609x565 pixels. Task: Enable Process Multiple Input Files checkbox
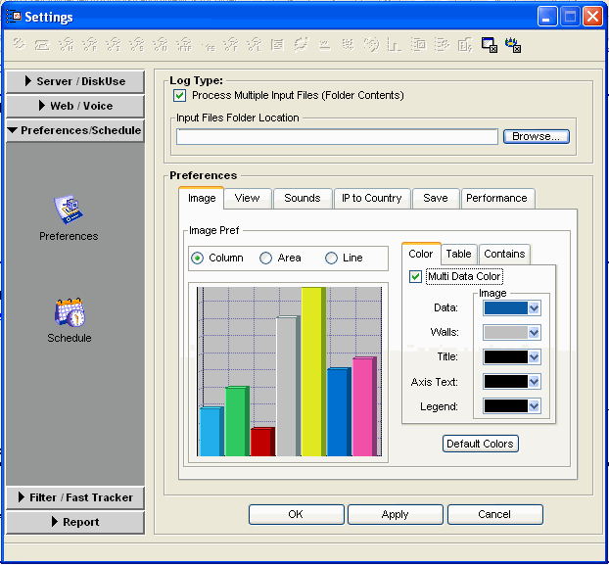(x=180, y=96)
